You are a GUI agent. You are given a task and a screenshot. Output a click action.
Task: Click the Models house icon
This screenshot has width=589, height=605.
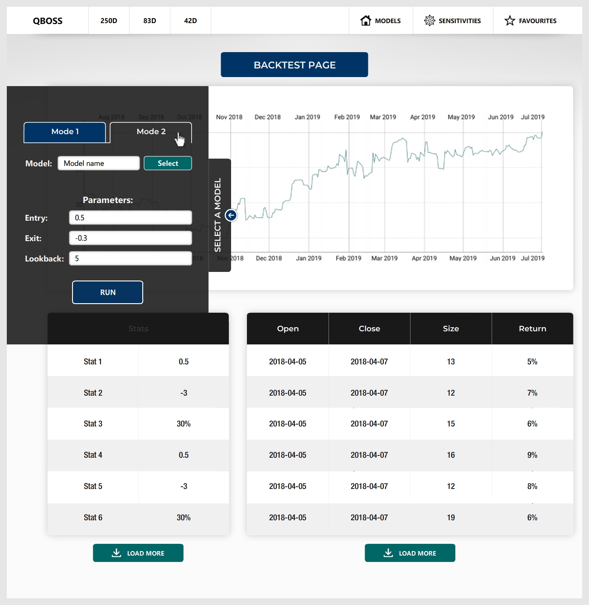click(366, 20)
